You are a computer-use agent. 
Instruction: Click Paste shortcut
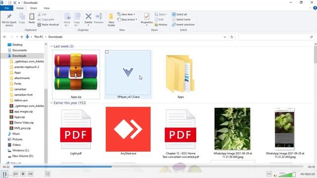[48, 25]
